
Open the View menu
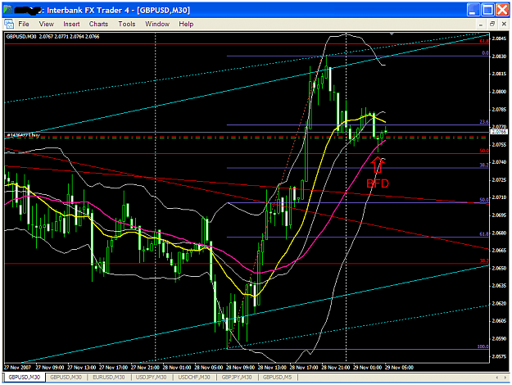(x=47, y=24)
